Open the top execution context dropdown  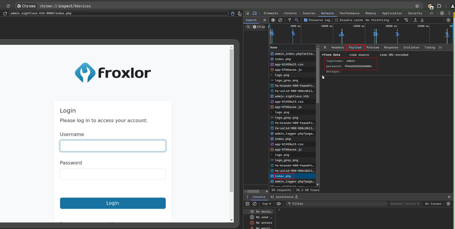tap(267, 204)
